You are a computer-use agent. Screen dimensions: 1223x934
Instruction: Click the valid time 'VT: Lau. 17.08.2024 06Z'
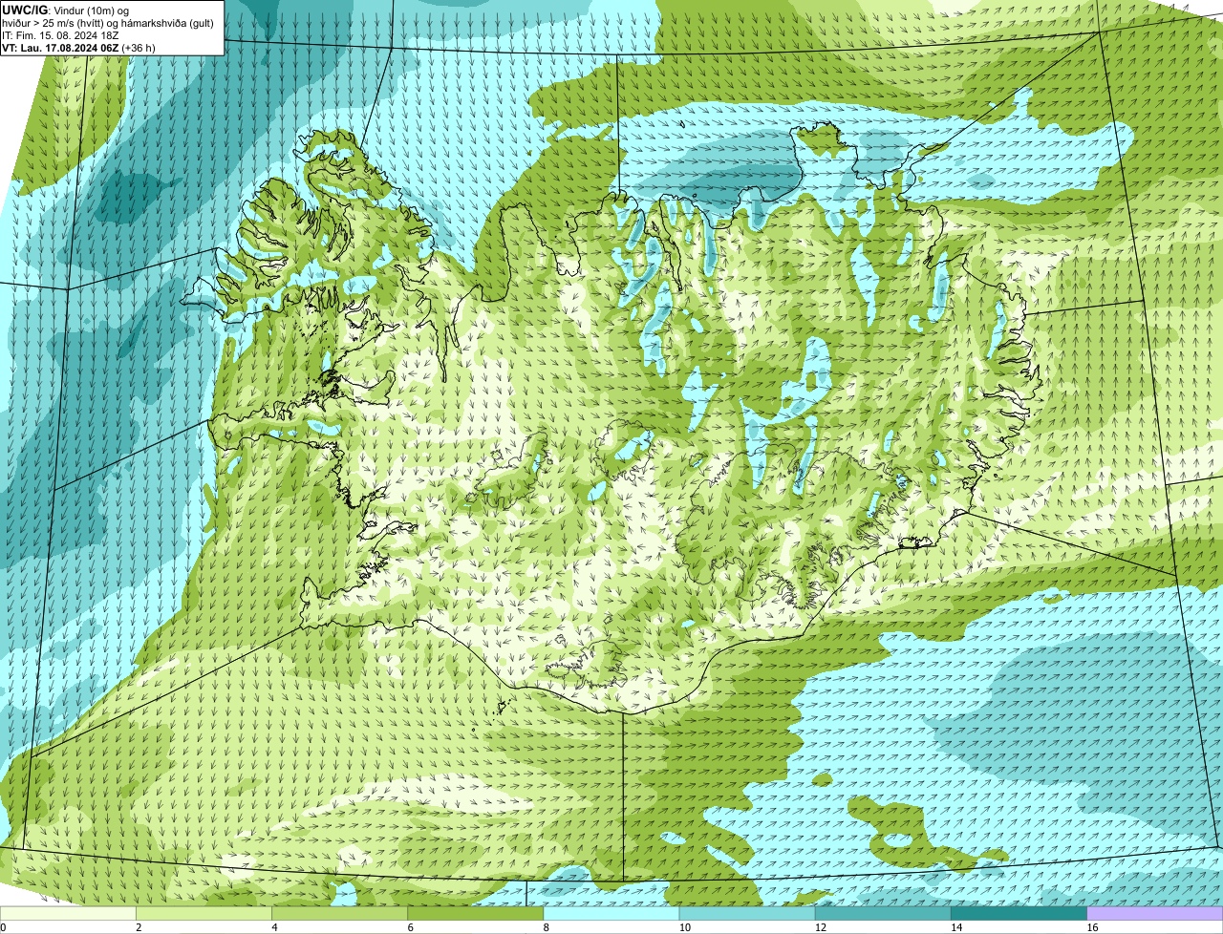pyautogui.click(x=60, y=48)
